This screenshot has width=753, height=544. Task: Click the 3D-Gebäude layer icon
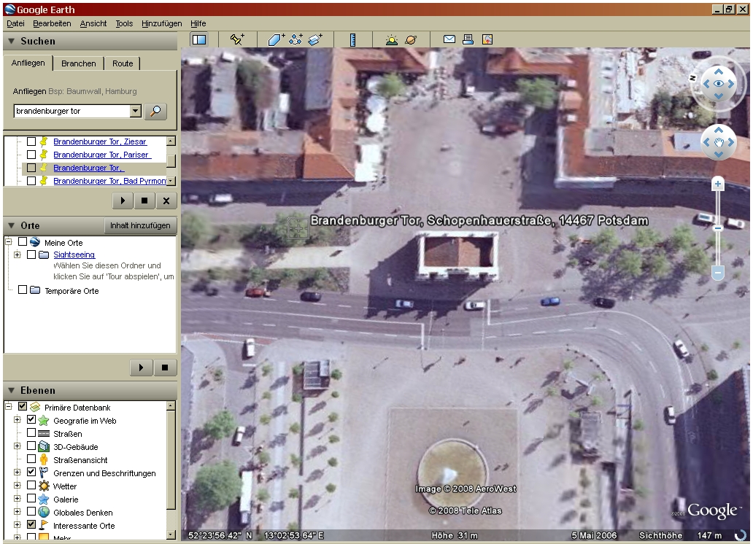tap(44, 447)
